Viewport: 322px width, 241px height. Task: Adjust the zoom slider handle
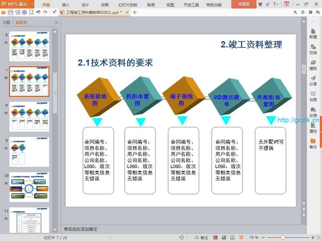[283, 238]
